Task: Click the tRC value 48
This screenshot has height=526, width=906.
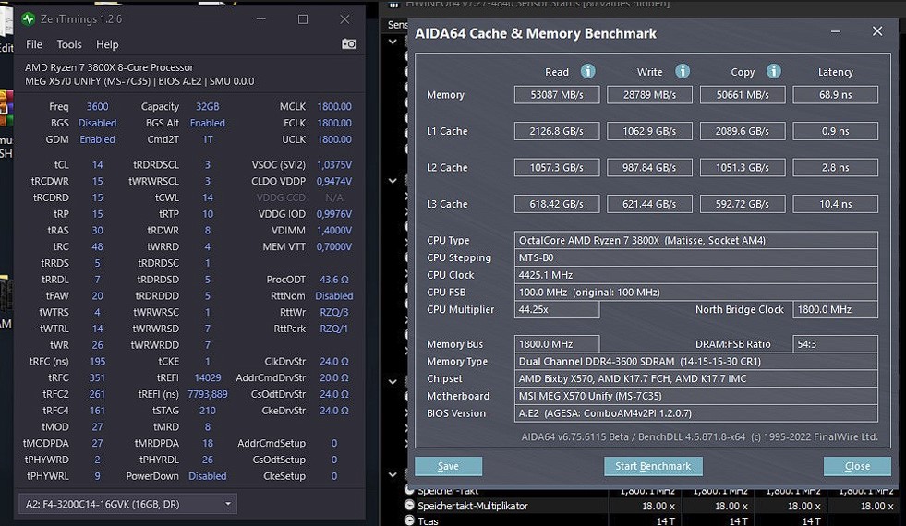Action: pyautogui.click(x=97, y=246)
